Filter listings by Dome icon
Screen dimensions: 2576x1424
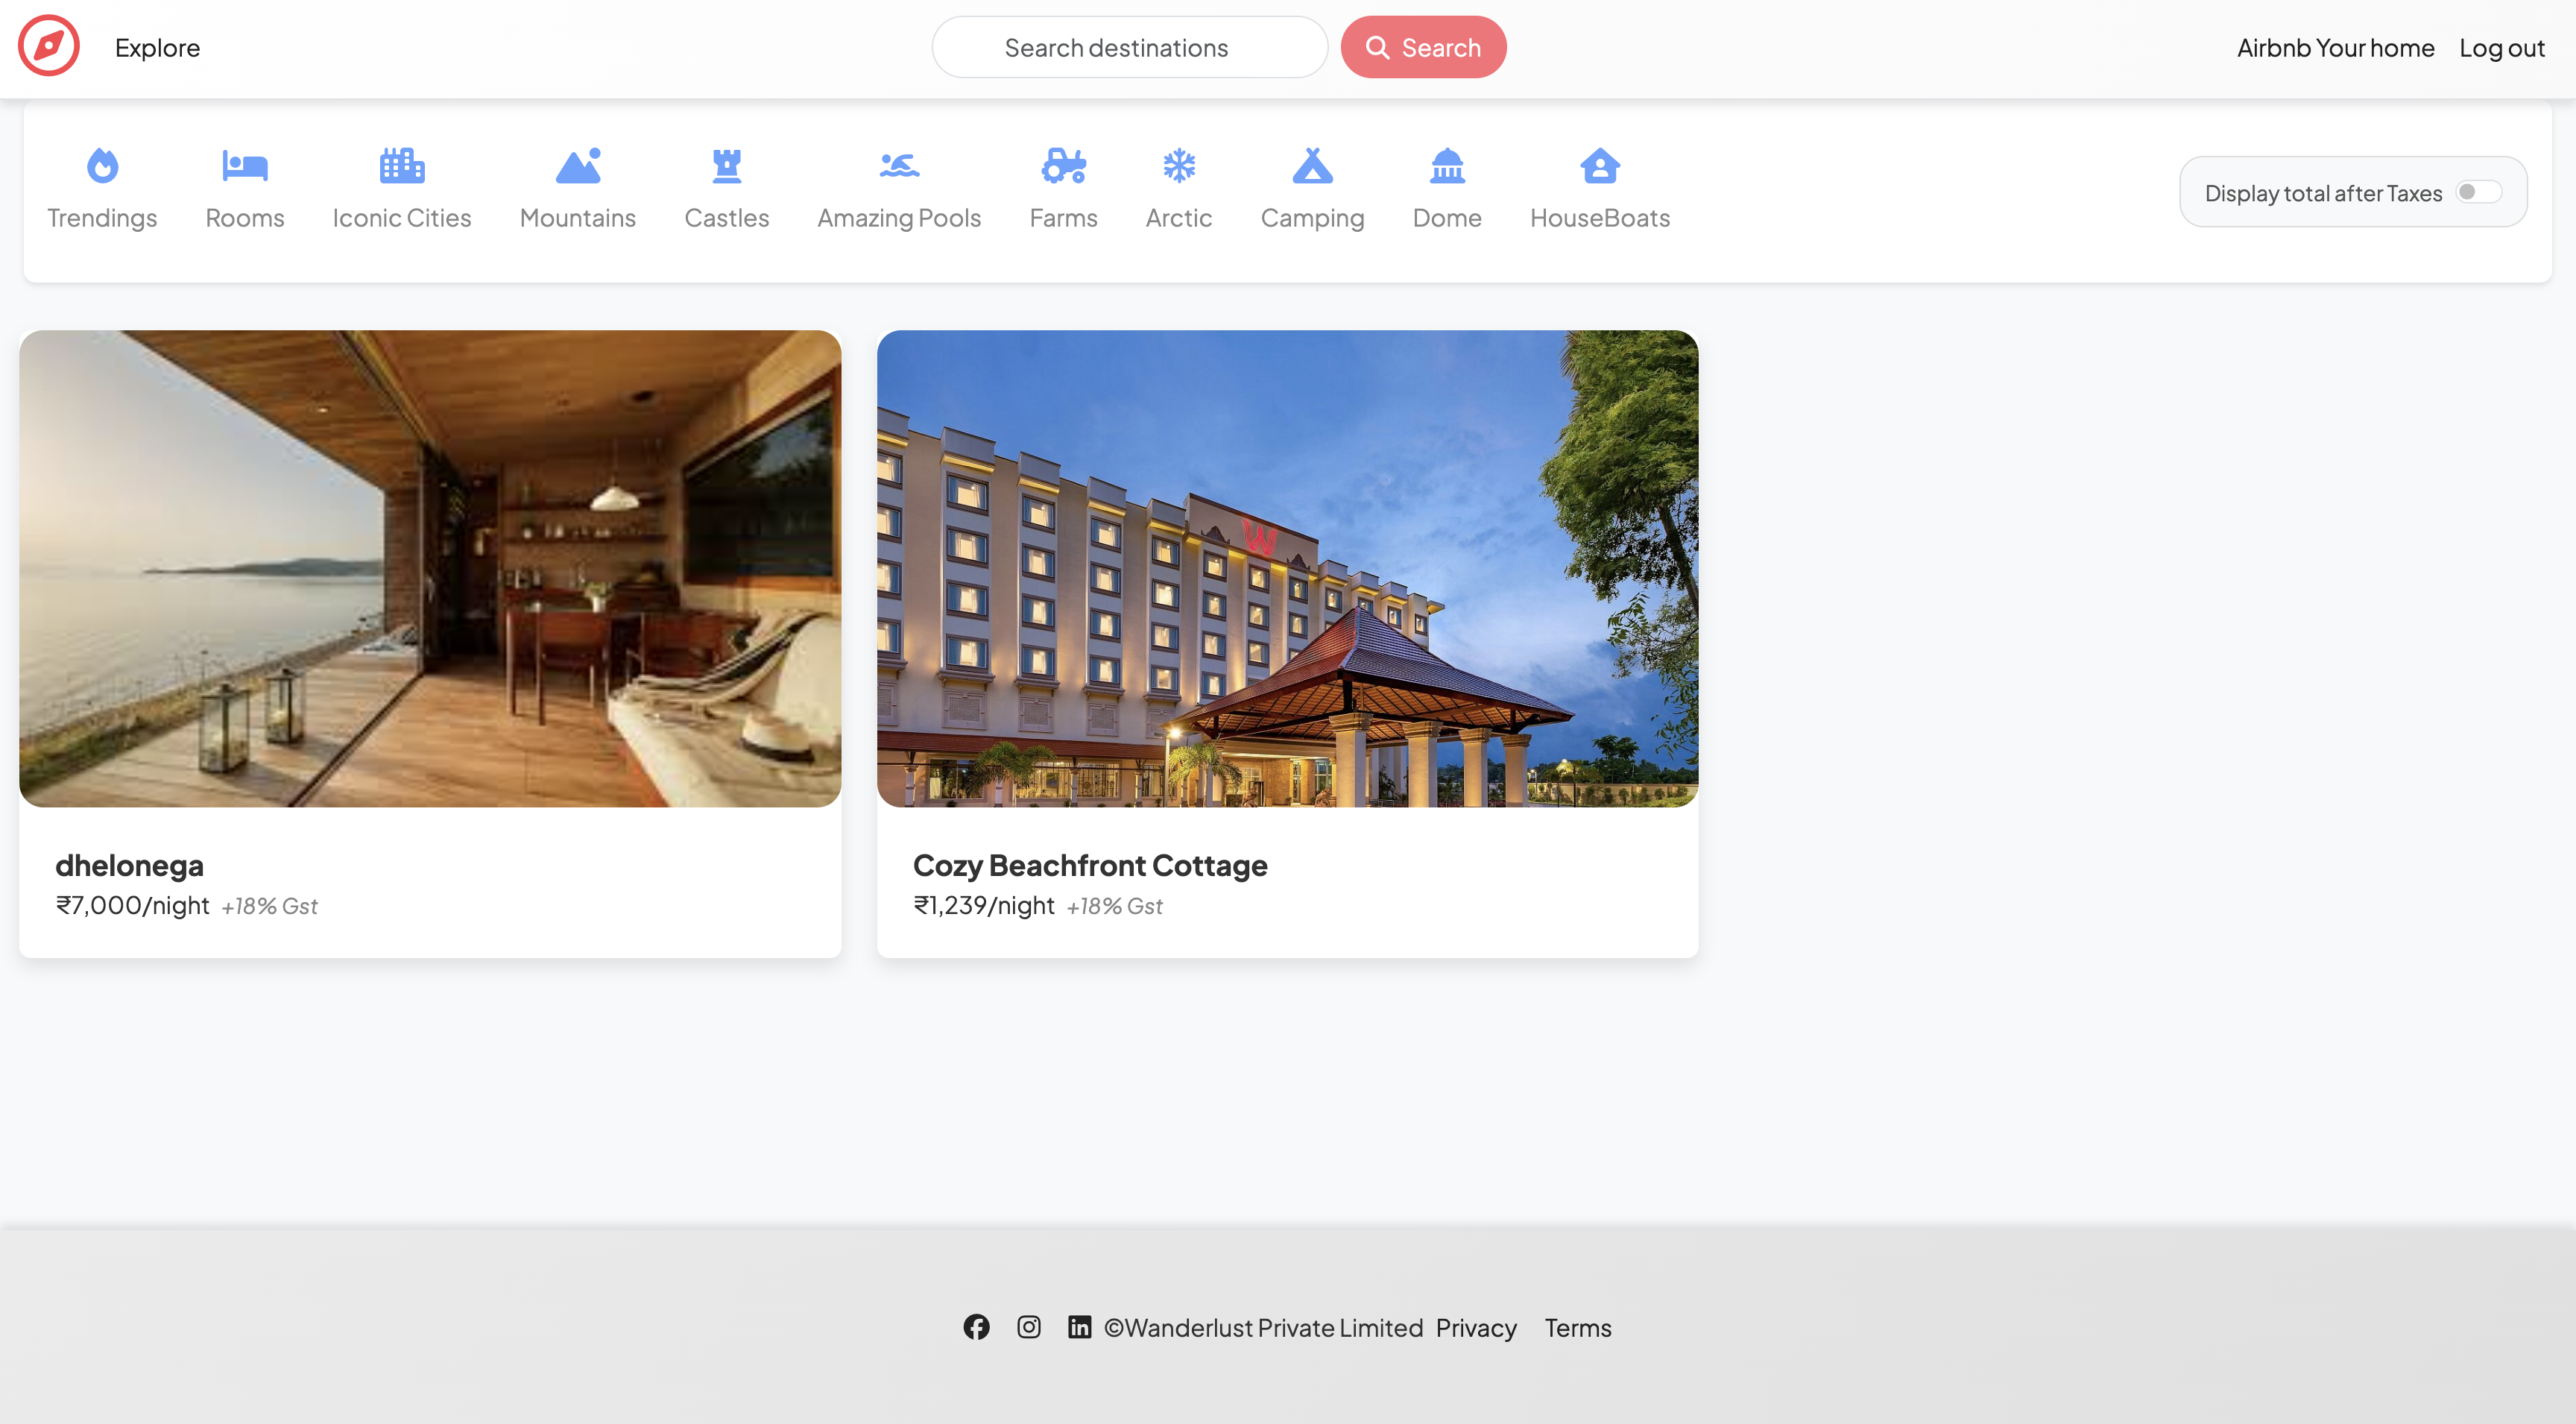[1447, 166]
